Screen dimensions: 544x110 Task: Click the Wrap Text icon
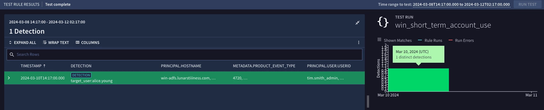(45, 43)
